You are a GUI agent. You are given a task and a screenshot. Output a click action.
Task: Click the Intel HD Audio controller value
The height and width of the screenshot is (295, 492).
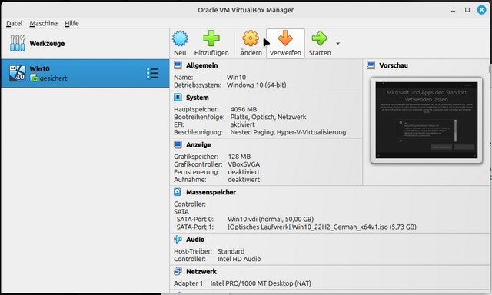(x=239, y=259)
